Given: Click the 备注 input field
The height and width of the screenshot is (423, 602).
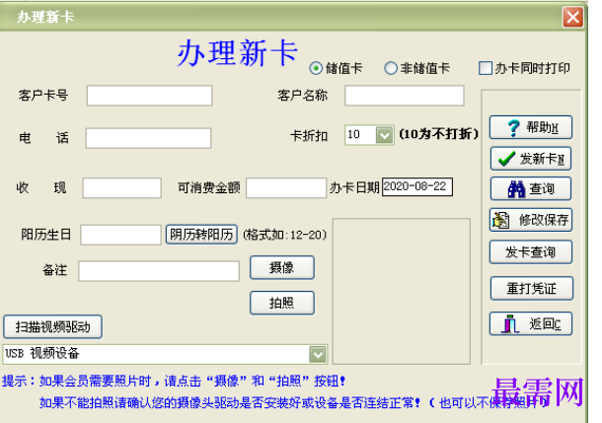Looking at the screenshot, I should click(x=159, y=271).
